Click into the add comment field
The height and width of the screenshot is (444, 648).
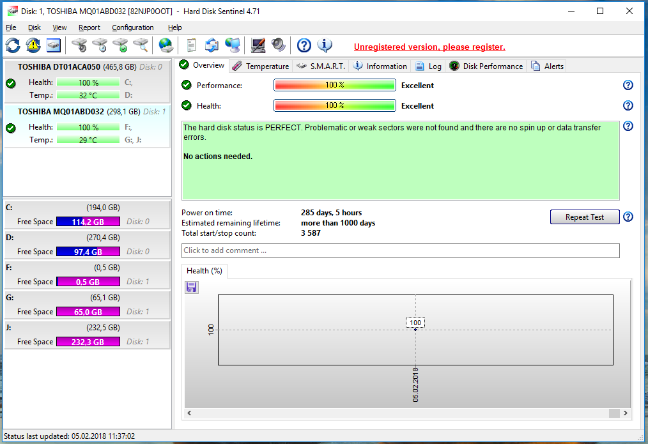[400, 250]
